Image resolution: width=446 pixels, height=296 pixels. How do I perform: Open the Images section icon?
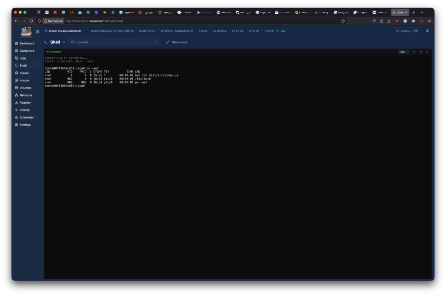pyautogui.click(x=17, y=80)
